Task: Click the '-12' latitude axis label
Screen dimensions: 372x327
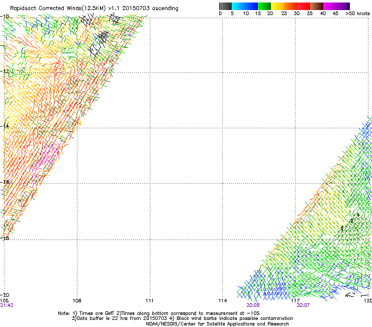Action: click(x=5, y=71)
